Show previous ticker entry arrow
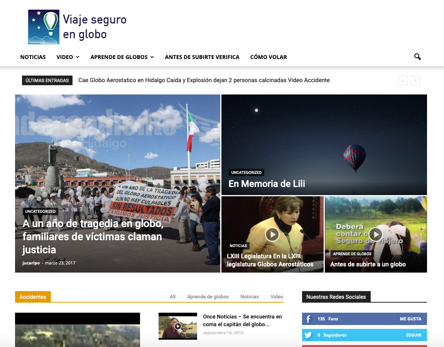444x347 pixels. pyautogui.click(x=403, y=80)
